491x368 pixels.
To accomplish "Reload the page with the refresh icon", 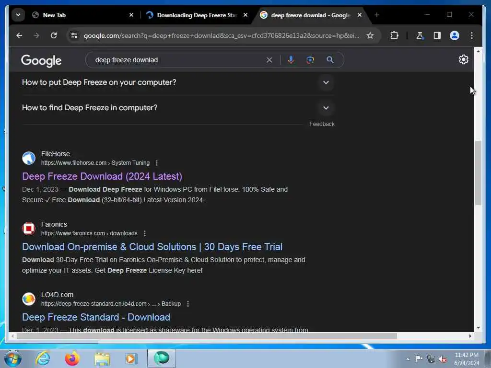I will click(x=54, y=35).
